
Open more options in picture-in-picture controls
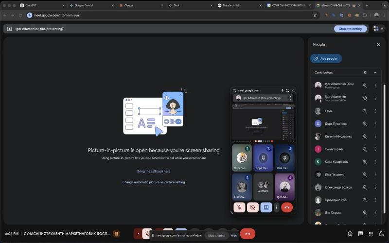tap(277, 208)
